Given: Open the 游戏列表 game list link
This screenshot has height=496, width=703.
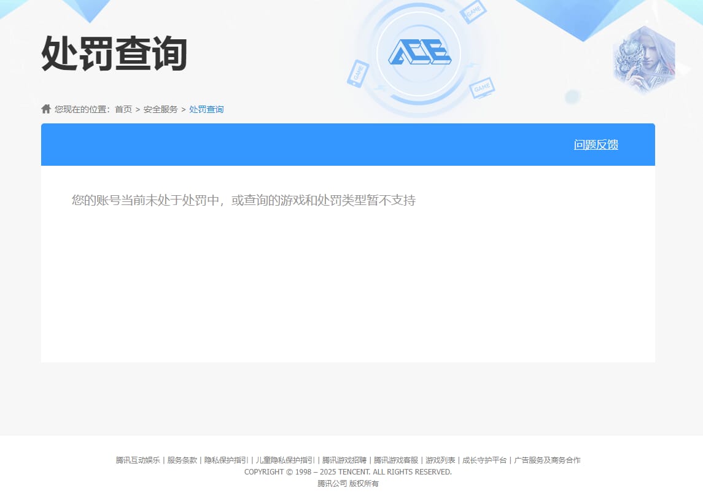Looking at the screenshot, I should [438, 460].
